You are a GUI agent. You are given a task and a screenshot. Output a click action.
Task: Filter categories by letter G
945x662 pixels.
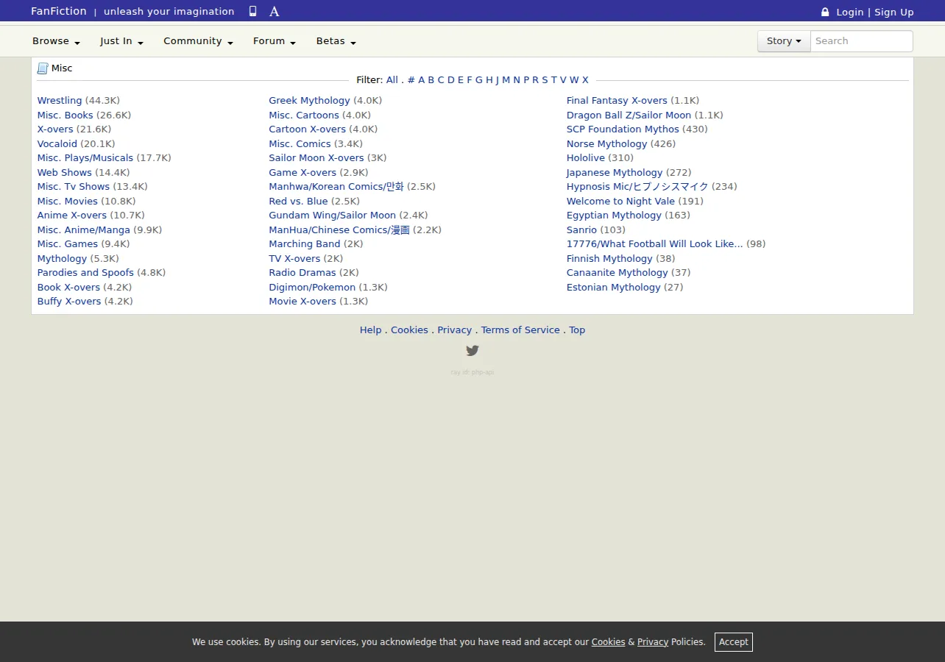click(479, 80)
